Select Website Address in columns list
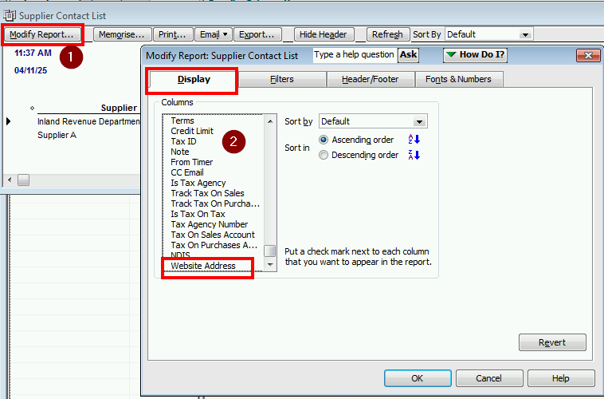The height and width of the screenshot is (399, 604). pos(203,266)
